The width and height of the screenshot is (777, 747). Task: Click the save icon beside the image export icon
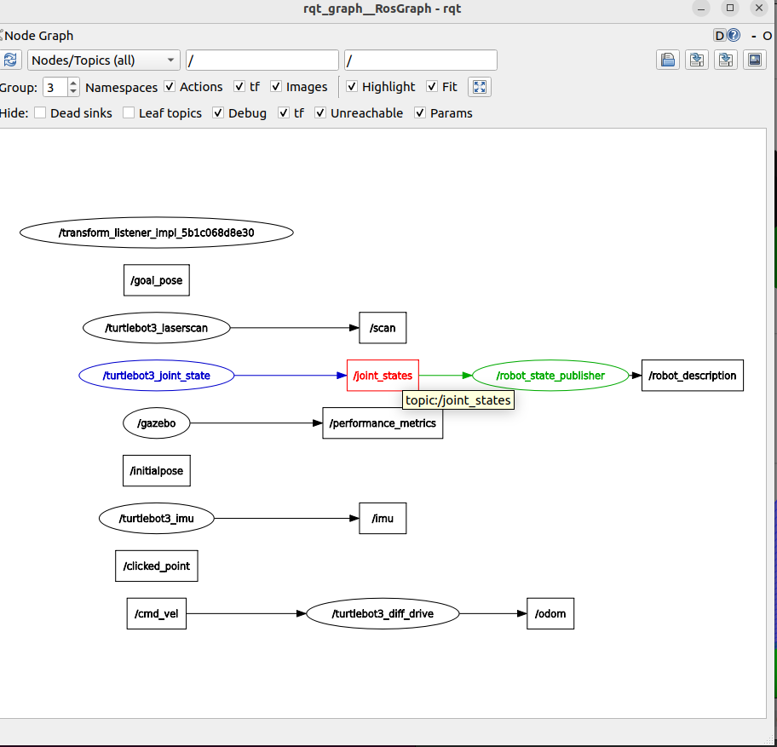[x=726, y=60]
